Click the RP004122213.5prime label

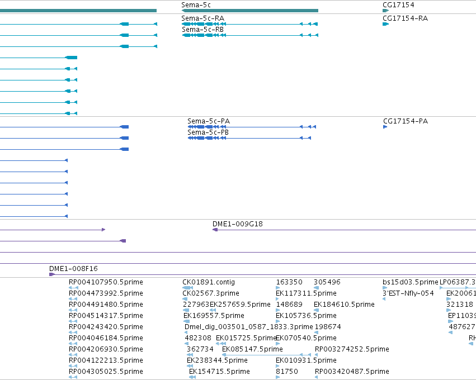[106, 360]
